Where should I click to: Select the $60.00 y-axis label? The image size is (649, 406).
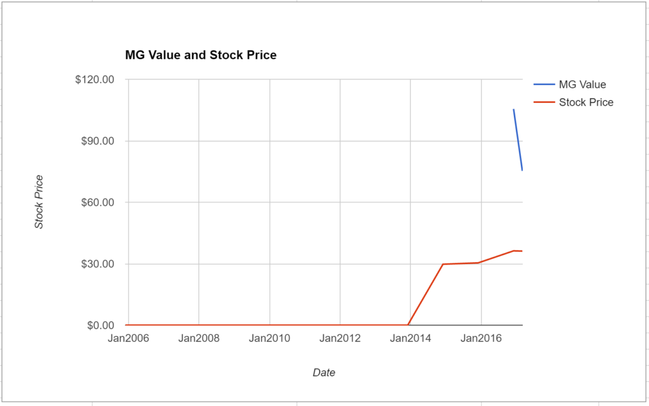click(97, 202)
